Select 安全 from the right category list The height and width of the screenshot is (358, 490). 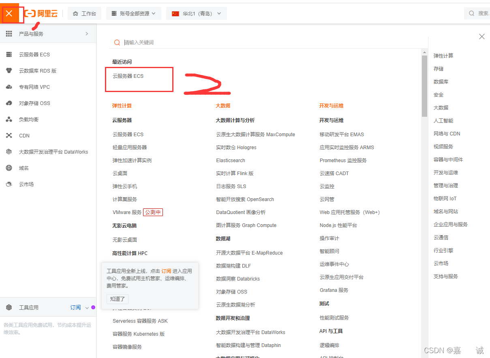[x=438, y=94]
